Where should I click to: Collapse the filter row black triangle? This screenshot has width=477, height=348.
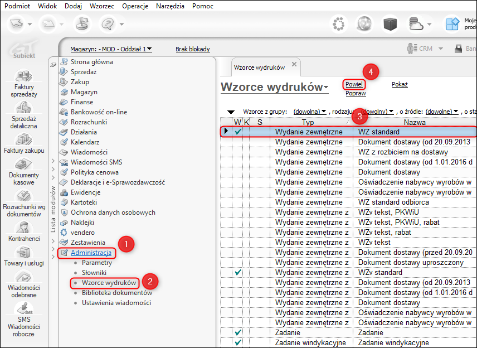click(231, 112)
